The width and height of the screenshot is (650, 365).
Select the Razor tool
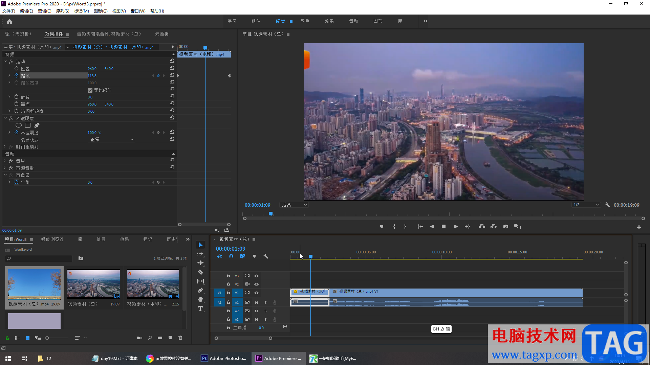(200, 272)
